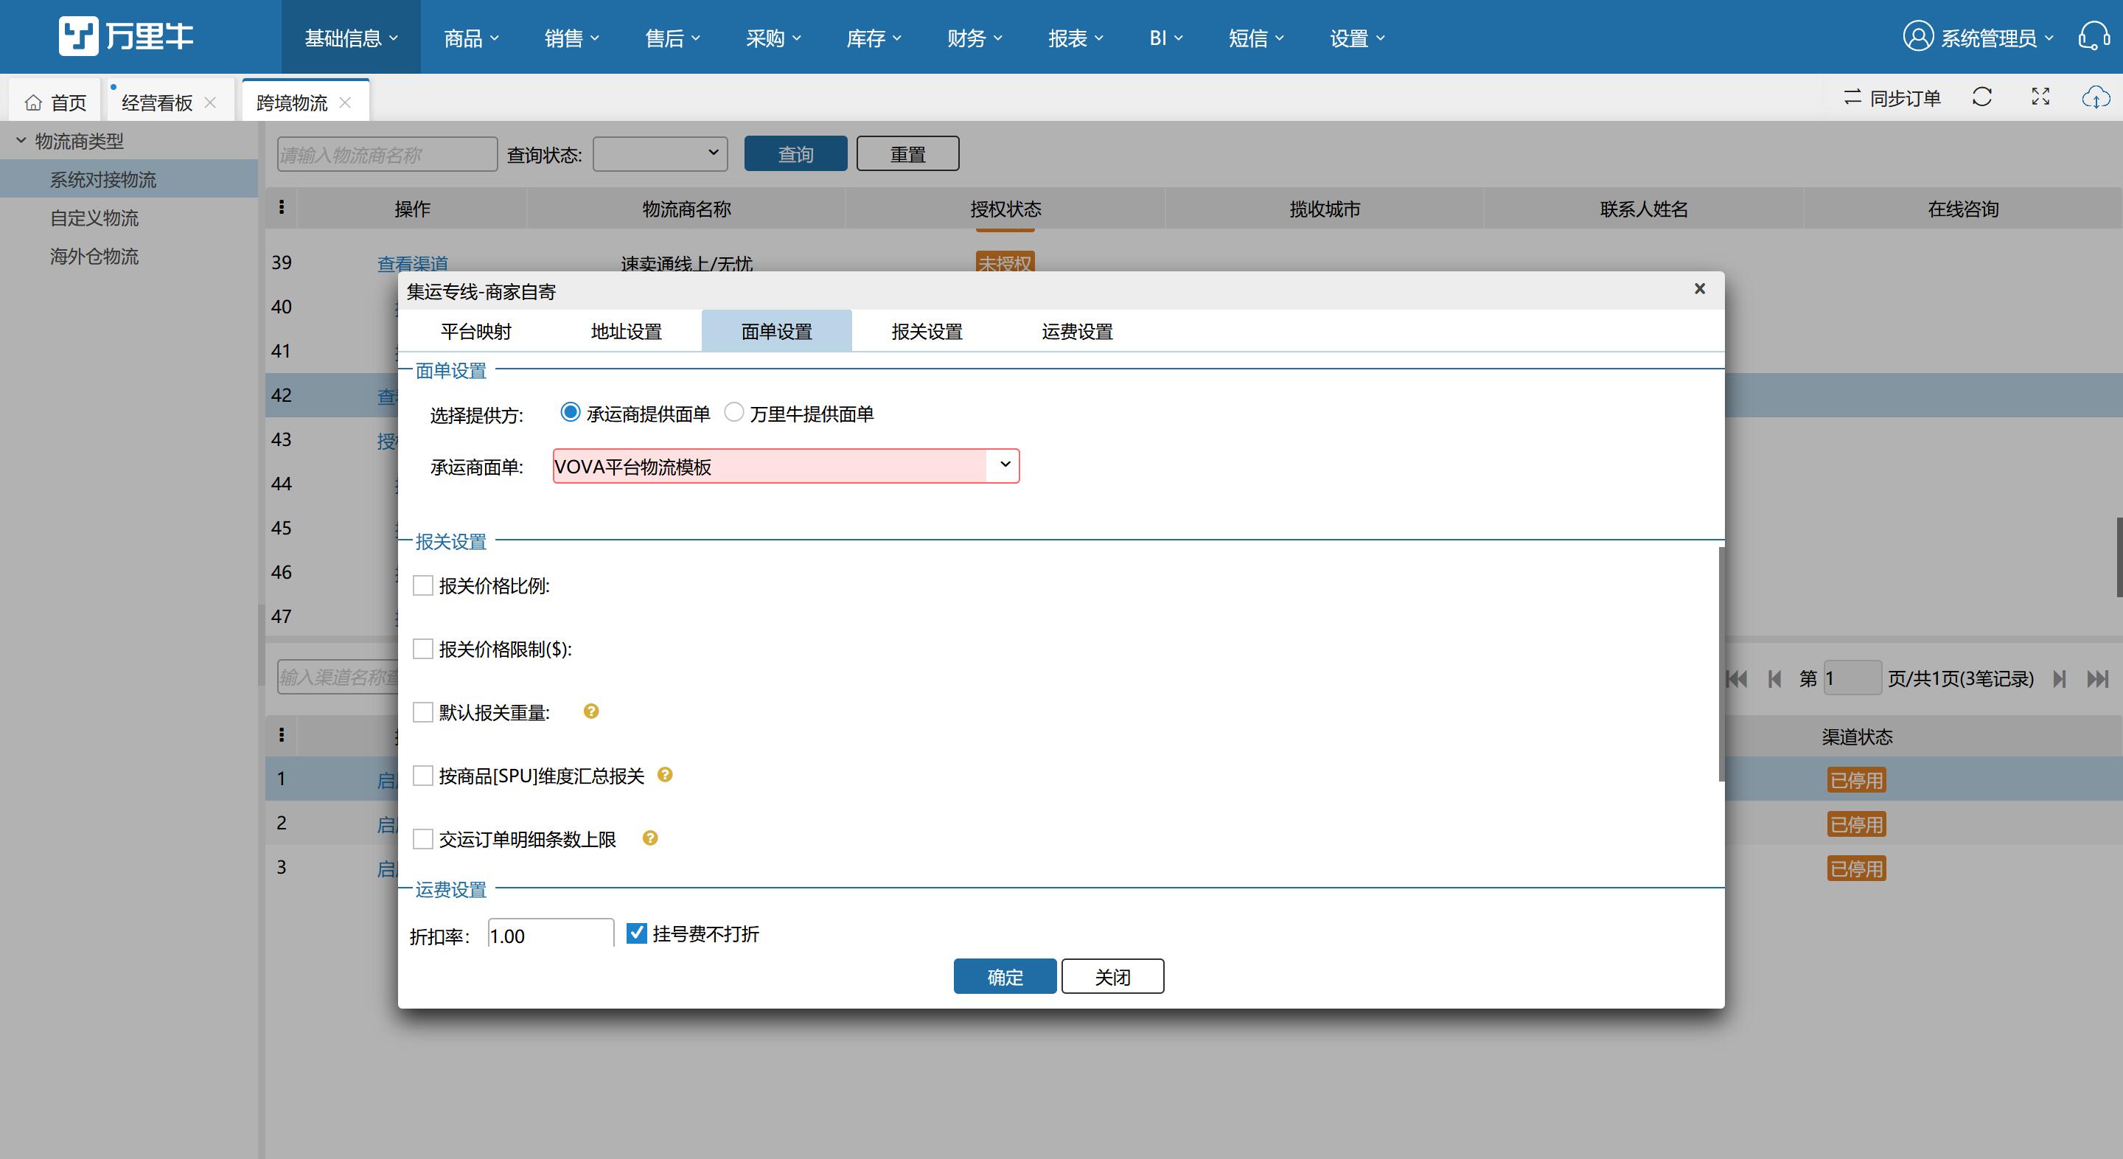The height and width of the screenshot is (1159, 2123).
Task: Enable the 报关价格限制($) checkbox
Action: pyautogui.click(x=423, y=649)
